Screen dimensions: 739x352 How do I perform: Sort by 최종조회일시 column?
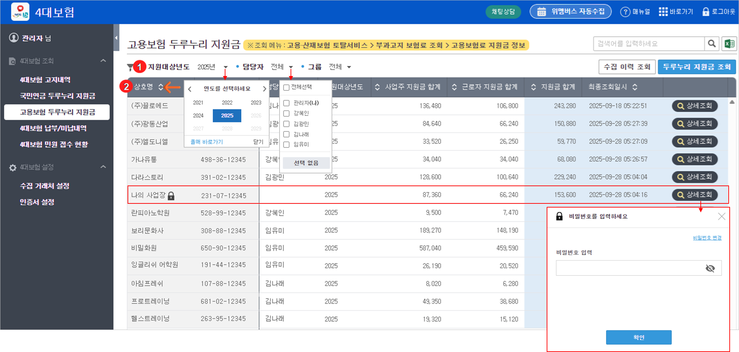[x=635, y=87]
